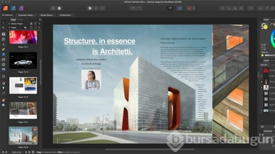Switch to the Assets tab
The height and width of the screenshot is (154, 275).
[x=20, y=20]
